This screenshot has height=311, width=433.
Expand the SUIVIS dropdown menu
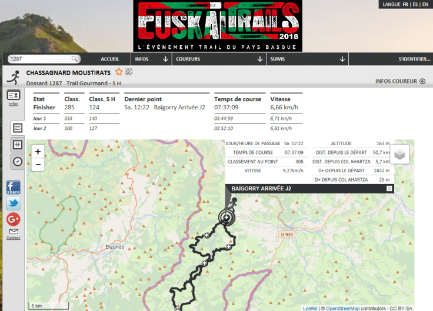[307, 59]
